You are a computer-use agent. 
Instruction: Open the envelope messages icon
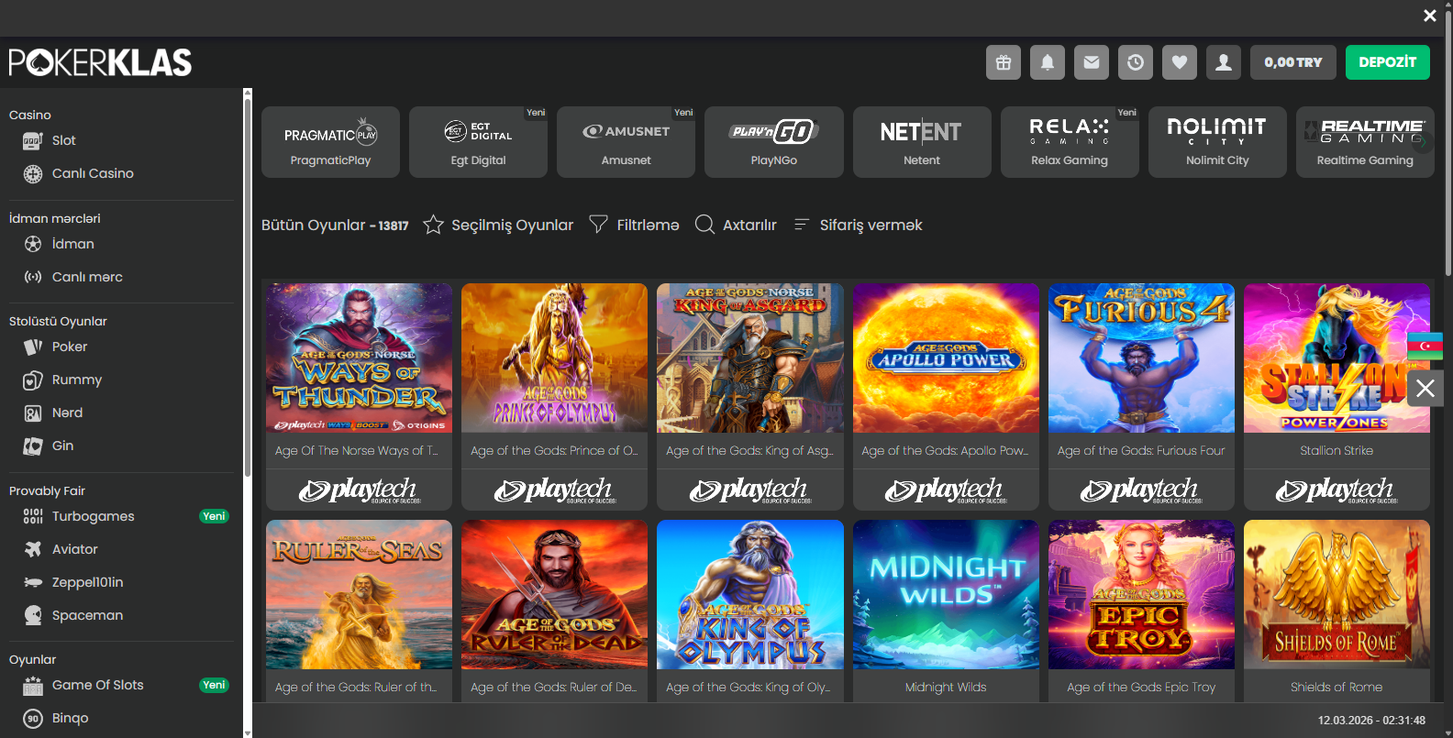(1091, 62)
